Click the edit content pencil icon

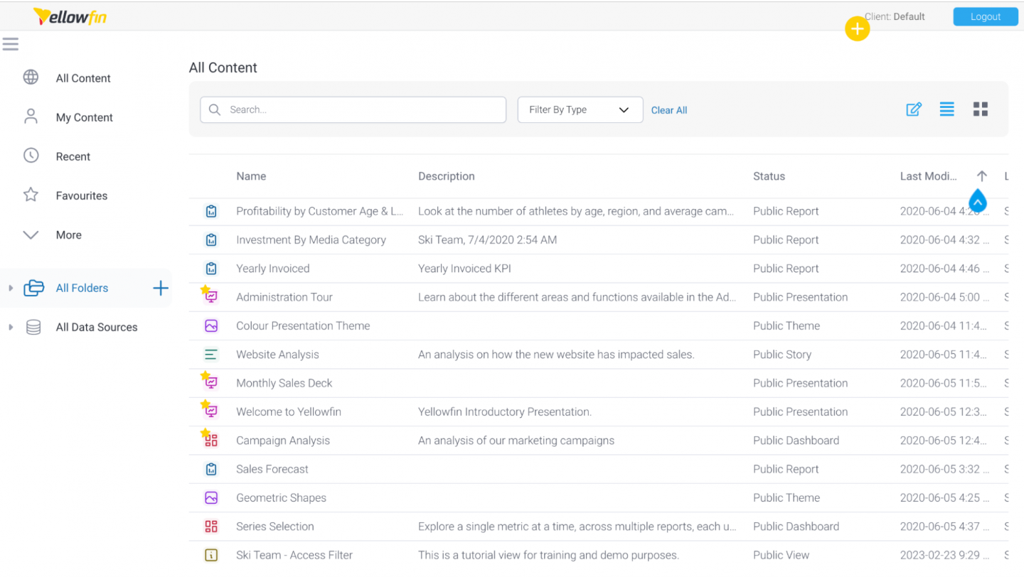pyautogui.click(x=914, y=109)
